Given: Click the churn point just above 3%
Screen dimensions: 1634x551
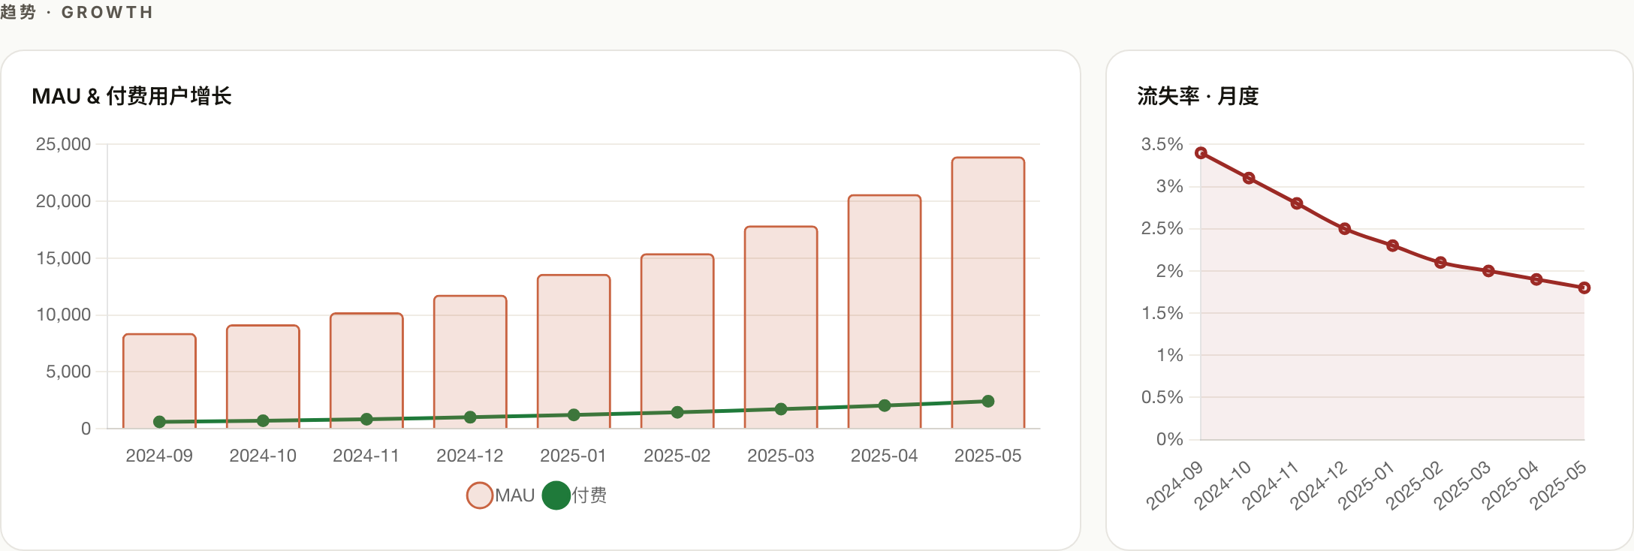Looking at the screenshot, I should click(1249, 178).
